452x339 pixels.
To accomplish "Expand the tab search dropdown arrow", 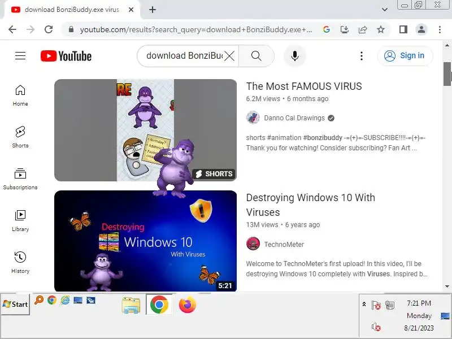I will (385, 10).
